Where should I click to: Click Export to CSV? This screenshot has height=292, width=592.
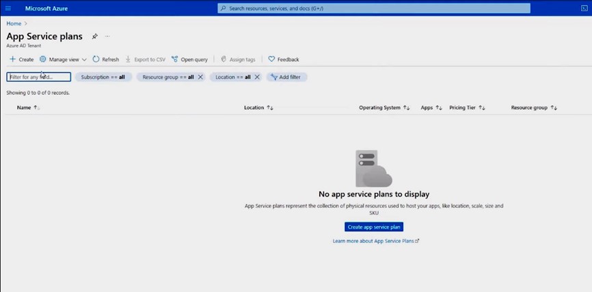pyautogui.click(x=146, y=59)
